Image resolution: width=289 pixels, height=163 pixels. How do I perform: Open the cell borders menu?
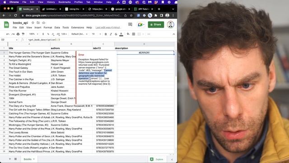tap(134, 34)
